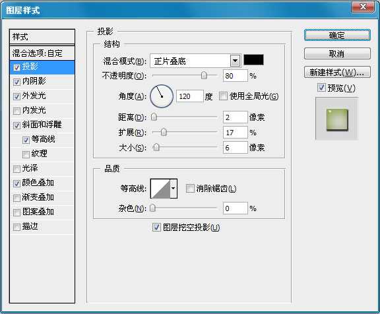Click the 距离 field showing 2
Screen dimensions: 380x314
point(236,117)
